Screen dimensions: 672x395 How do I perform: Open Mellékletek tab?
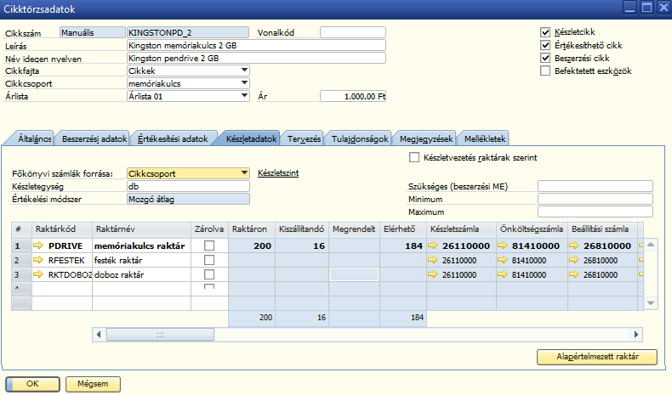tap(485, 138)
